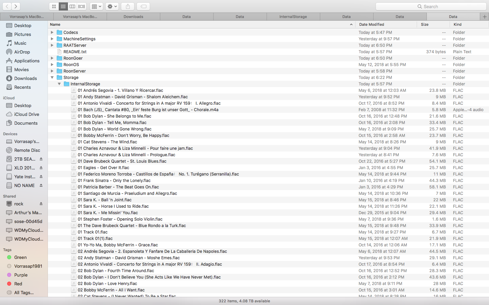Open AirDrop in sidebar
The width and height of the screenshot is (489, 305).
tap(22, 52)
